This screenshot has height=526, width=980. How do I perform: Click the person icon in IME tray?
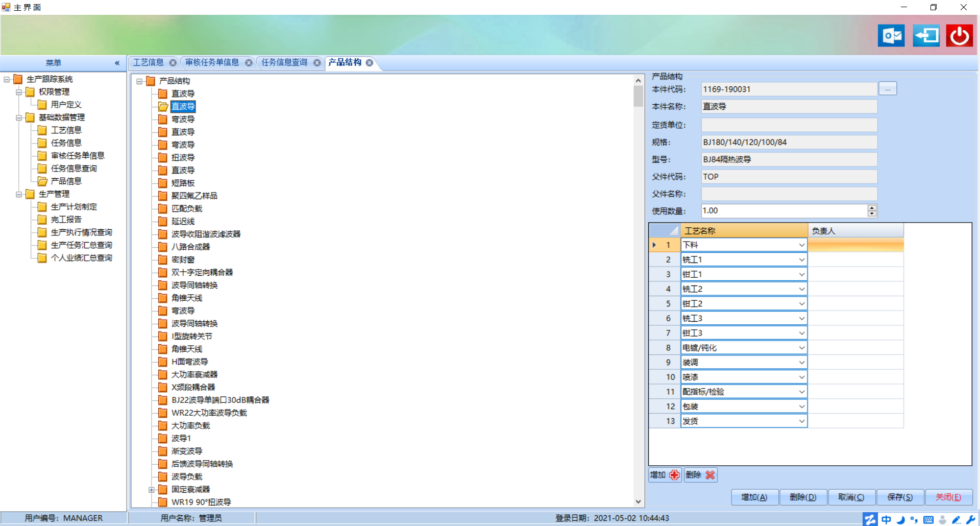pos(942,519)
